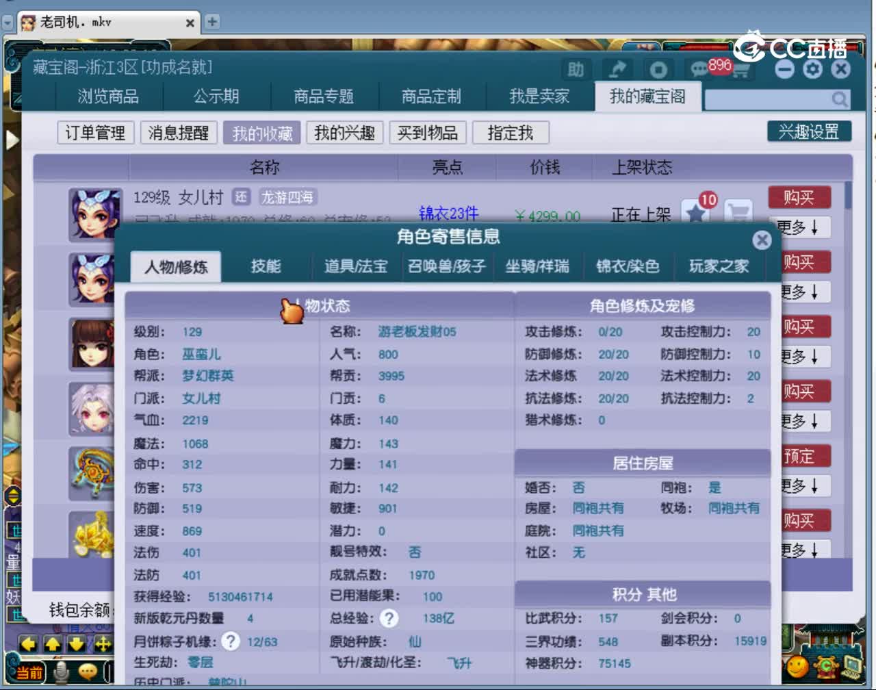Switch to 商品定制 tab
Screen dimensions: 876x690
click(x=431, y=97)
